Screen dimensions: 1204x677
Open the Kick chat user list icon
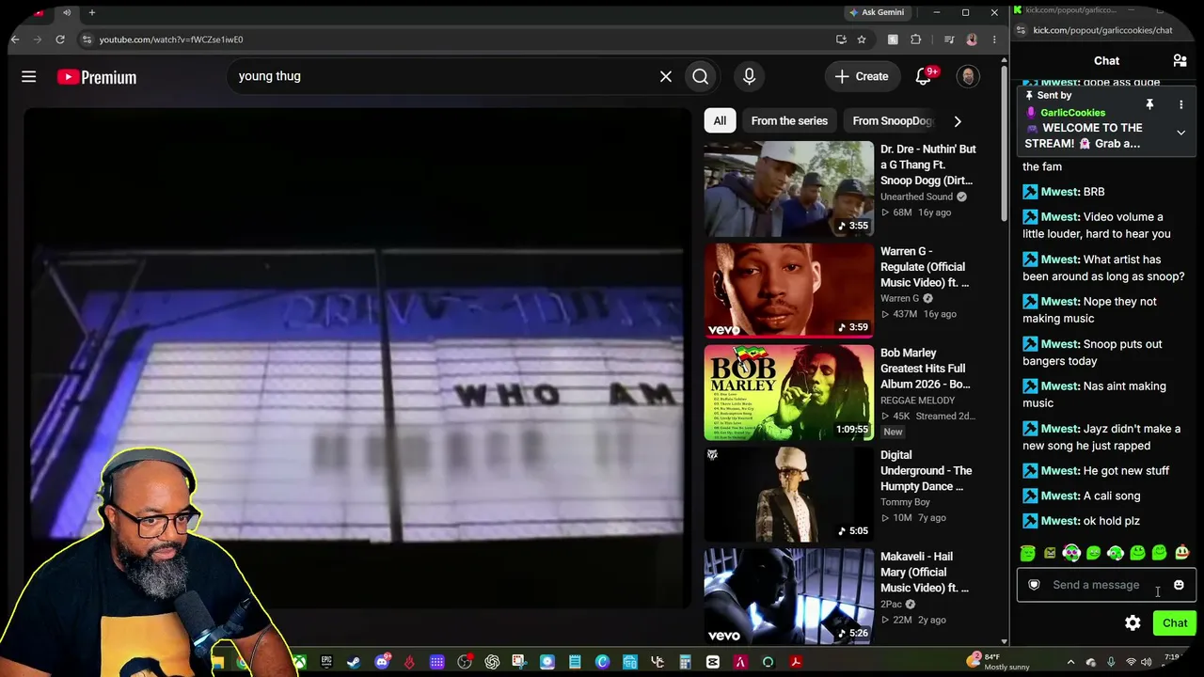1180,61
